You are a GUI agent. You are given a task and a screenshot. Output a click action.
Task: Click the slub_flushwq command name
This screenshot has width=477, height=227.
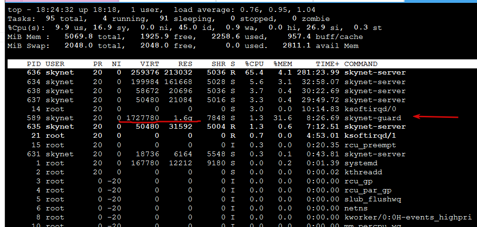pos(373,199)
